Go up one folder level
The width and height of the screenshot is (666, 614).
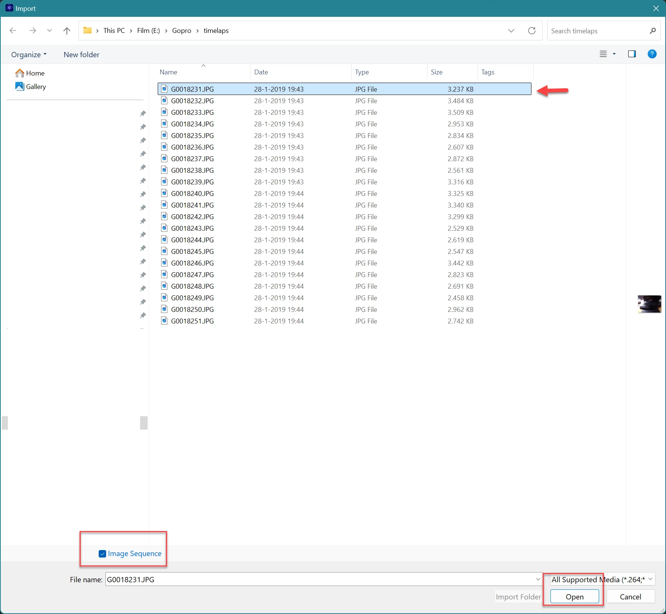pyautogui.click(x=67, y=31)
